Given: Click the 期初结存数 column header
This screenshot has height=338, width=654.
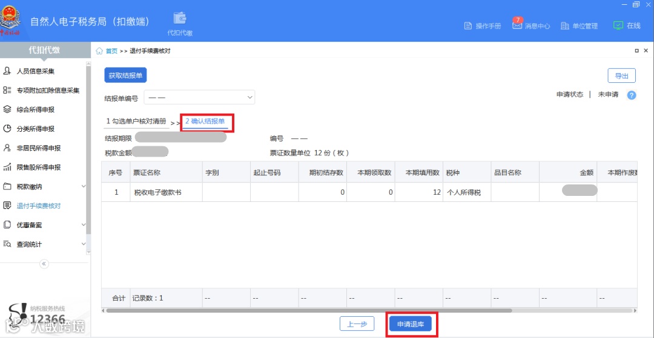Looking at the screenshot, I should click(x=322, y=172).
